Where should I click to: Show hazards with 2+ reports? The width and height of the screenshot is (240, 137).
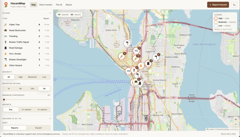26,110
